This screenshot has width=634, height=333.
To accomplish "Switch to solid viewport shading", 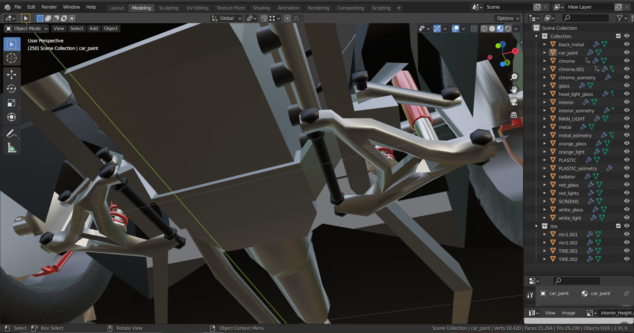I will tap(492, 28).
